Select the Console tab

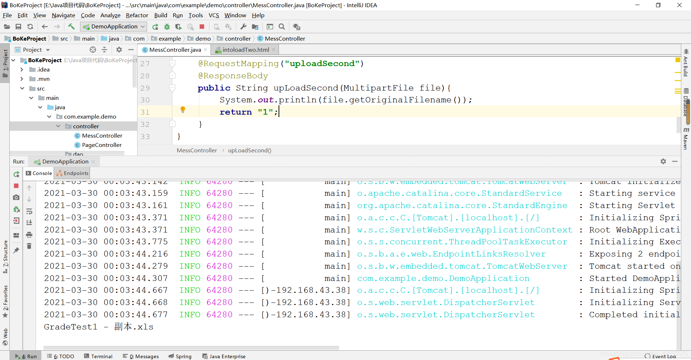[x=39, y=173]
